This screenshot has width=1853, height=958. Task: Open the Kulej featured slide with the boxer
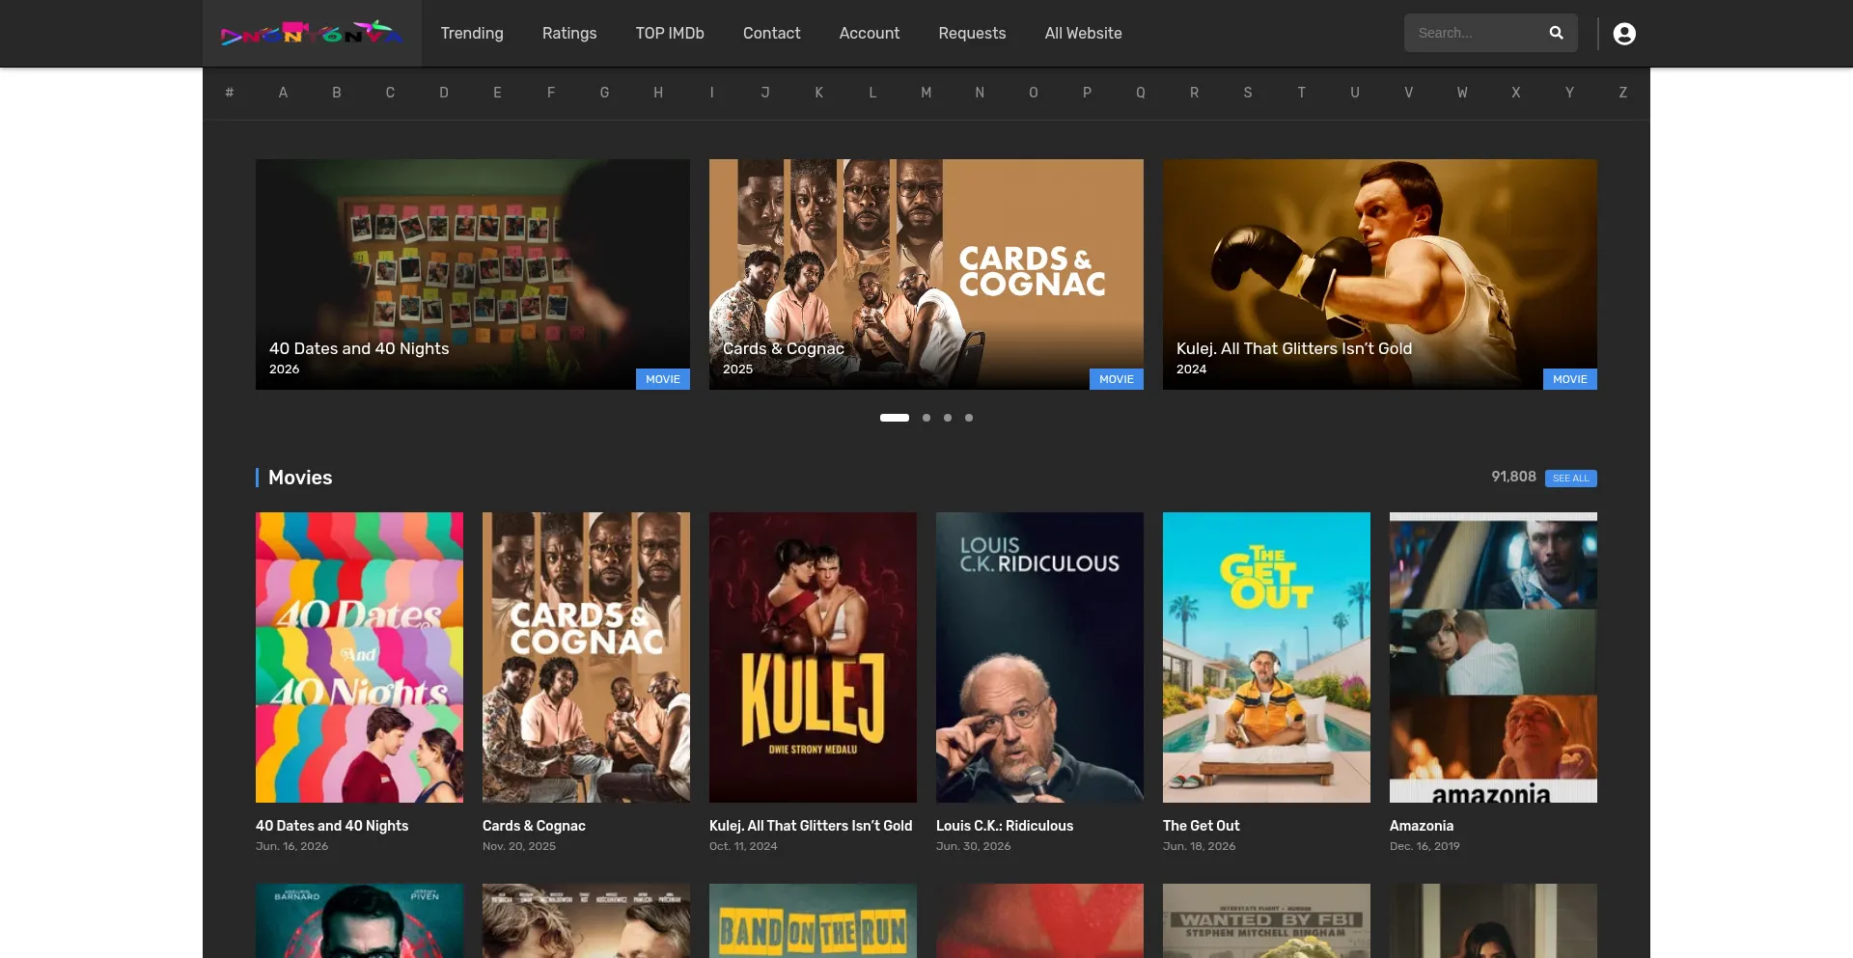click(x=1380, y=274)
